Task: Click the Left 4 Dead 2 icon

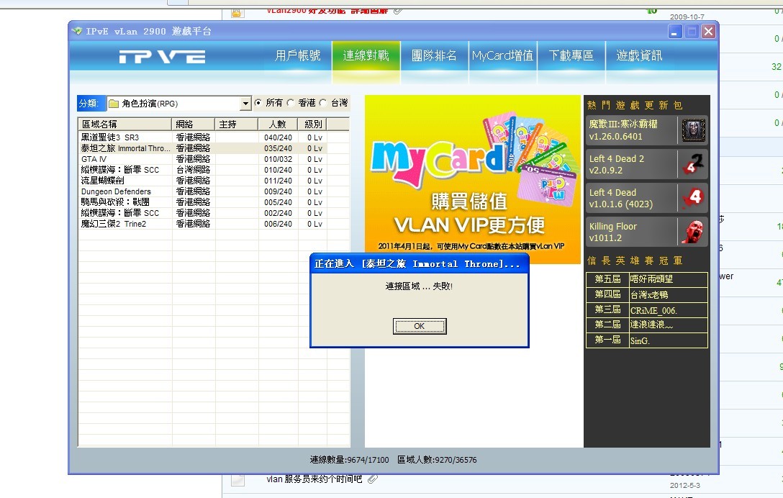Action: 693,164
